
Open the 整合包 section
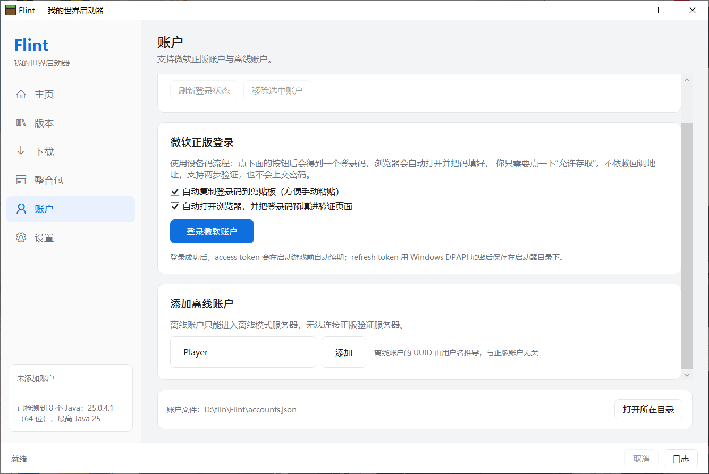point(71,181)
